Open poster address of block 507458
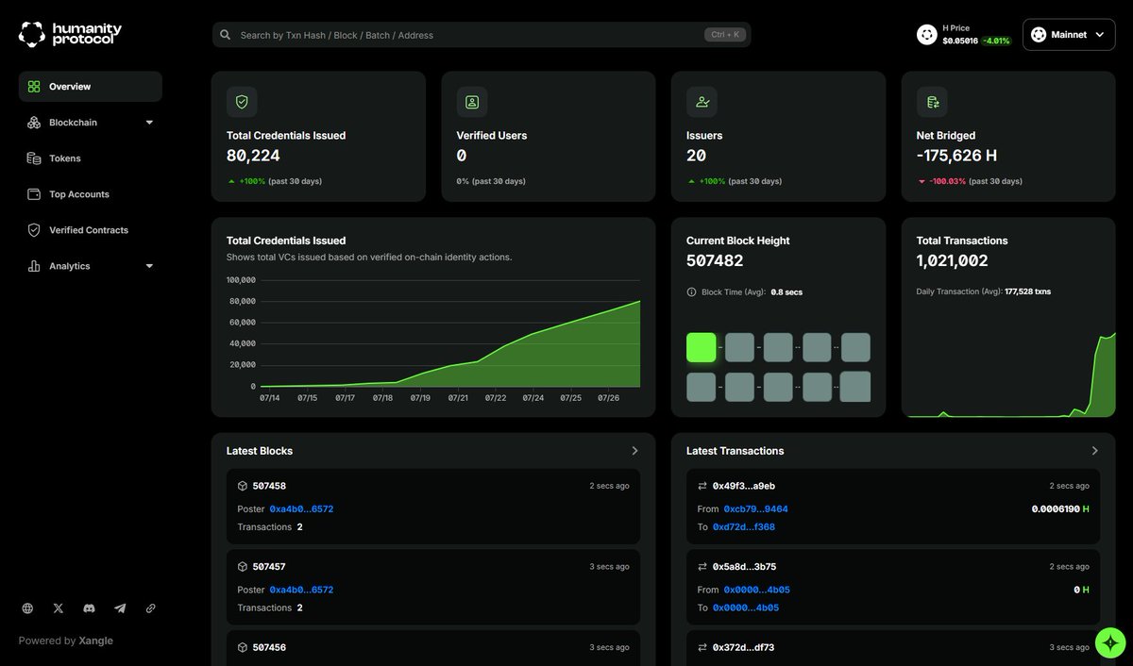The width and height of the screenshot is (1133, 666). (x=301, y=509)
